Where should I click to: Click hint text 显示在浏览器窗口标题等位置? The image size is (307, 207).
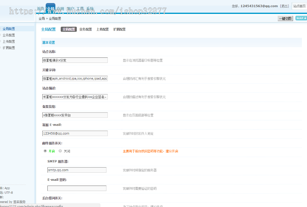click(x=143, y=61)
